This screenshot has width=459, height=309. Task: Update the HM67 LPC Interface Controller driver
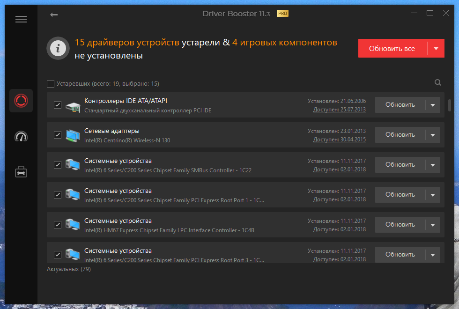pyautogui.click(x=400, y=225)
